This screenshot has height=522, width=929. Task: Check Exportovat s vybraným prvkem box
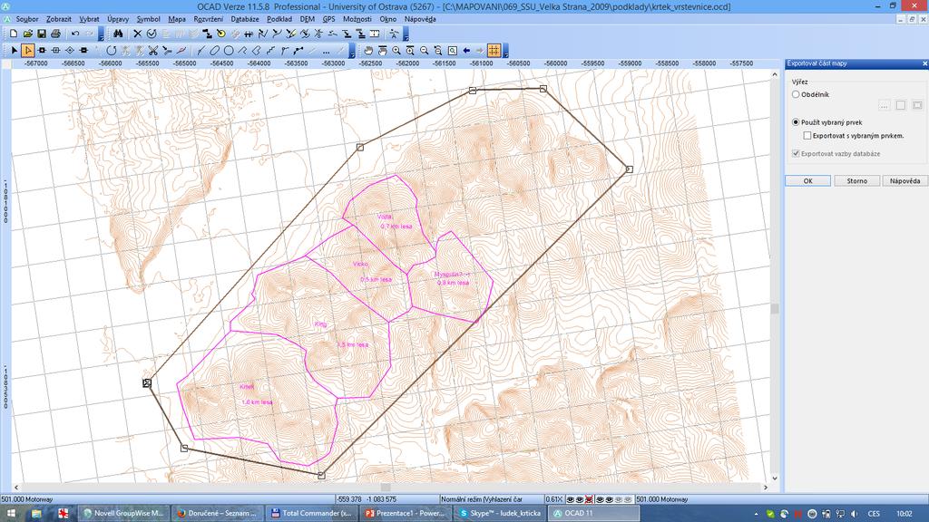click(x=807, y=136)
